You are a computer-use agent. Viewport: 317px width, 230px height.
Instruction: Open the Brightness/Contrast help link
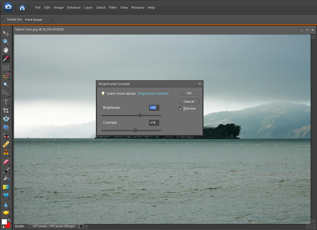[x=153, y=93]
